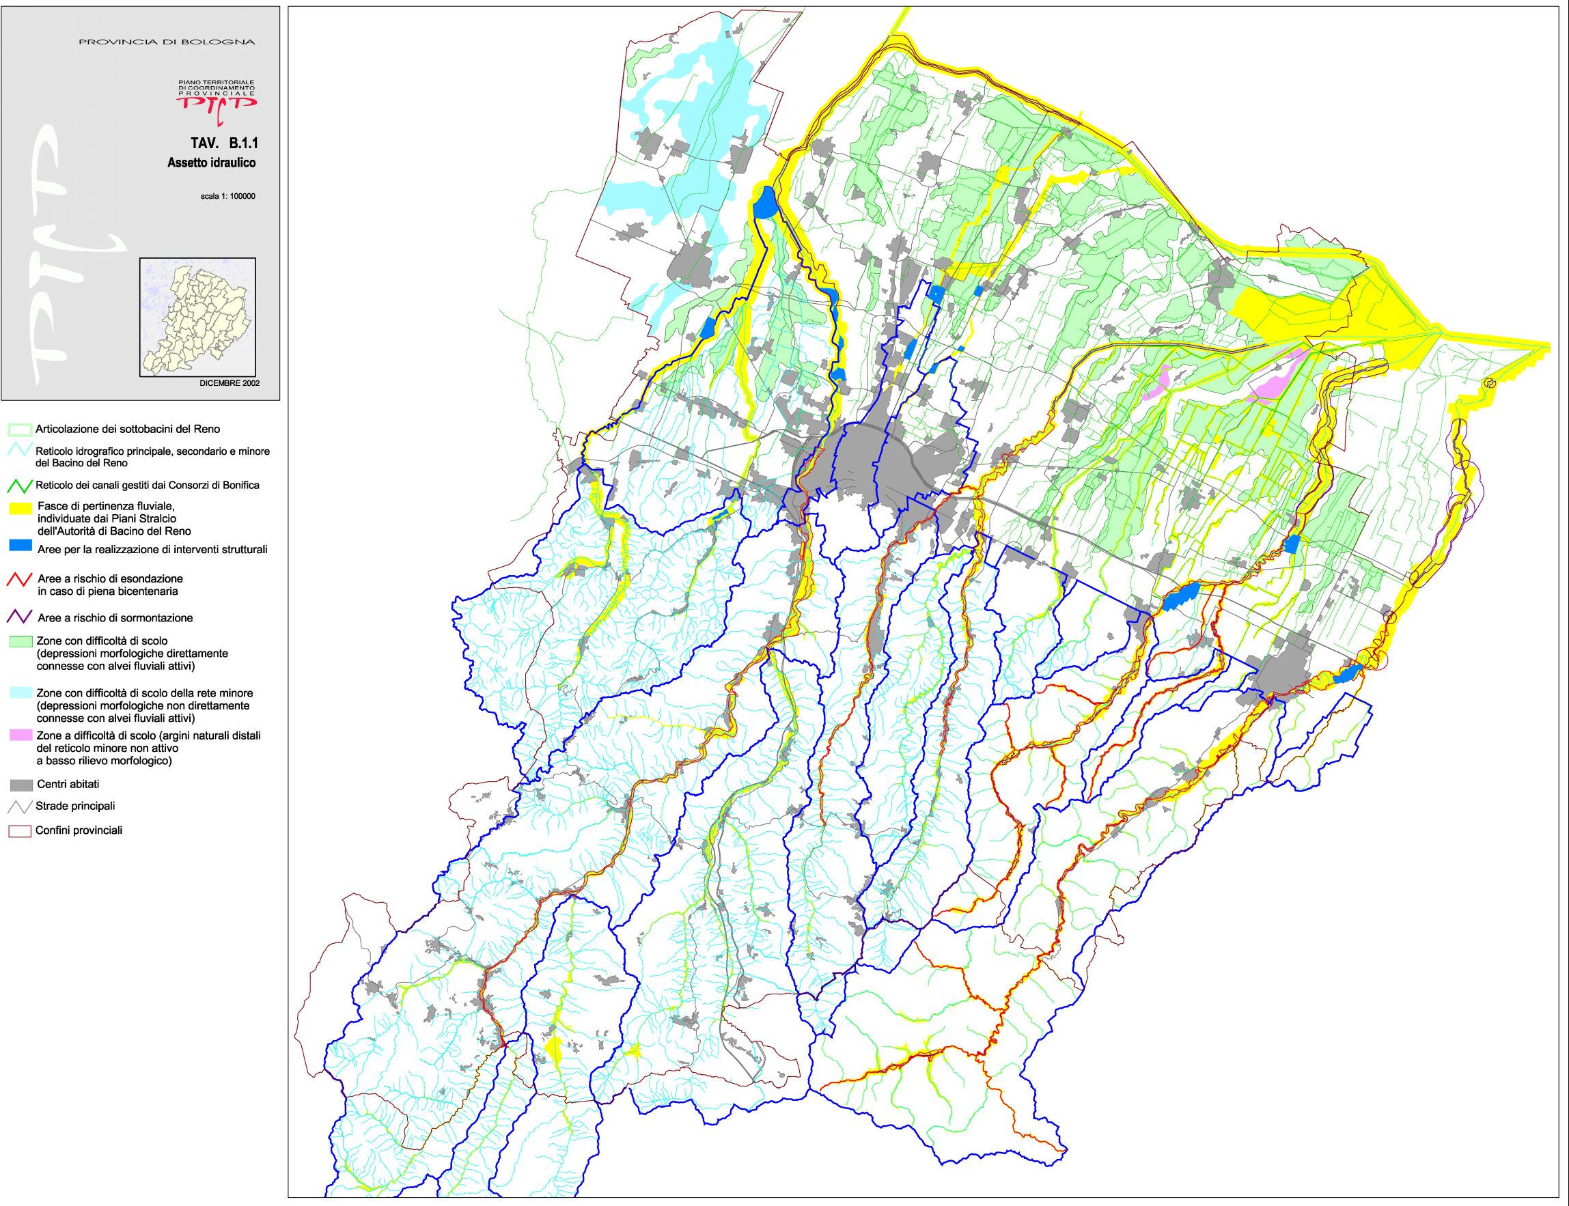1569x1206 pixels.
Task: Click 'Zone a difficoltà di scolo (argini naturali distali' label
Action: (x=148, y=735)
